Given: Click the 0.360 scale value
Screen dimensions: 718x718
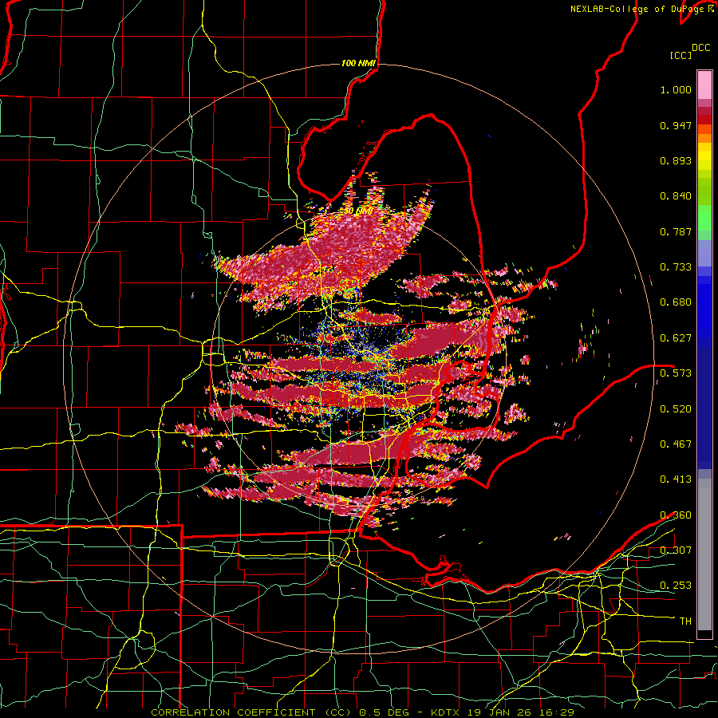Looking at the screenshot, I should [x=676, y=515].
